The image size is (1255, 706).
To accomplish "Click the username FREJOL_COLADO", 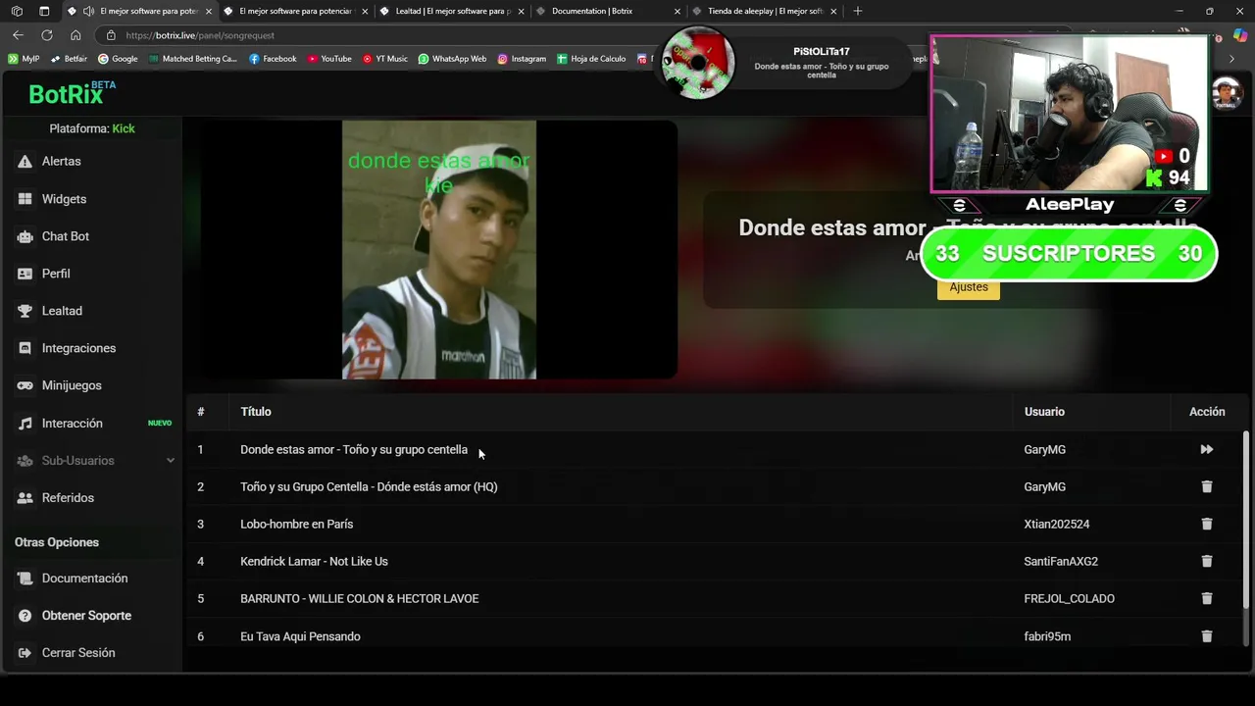I will click(1069, 598).
